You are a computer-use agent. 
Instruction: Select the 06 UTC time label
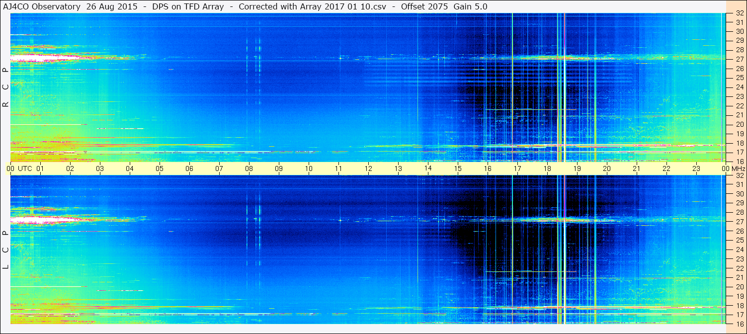pos(189,168)
